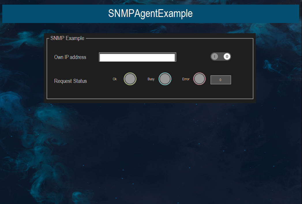Click the Own IP address label

pyautogui.click(x=70, y=57)
